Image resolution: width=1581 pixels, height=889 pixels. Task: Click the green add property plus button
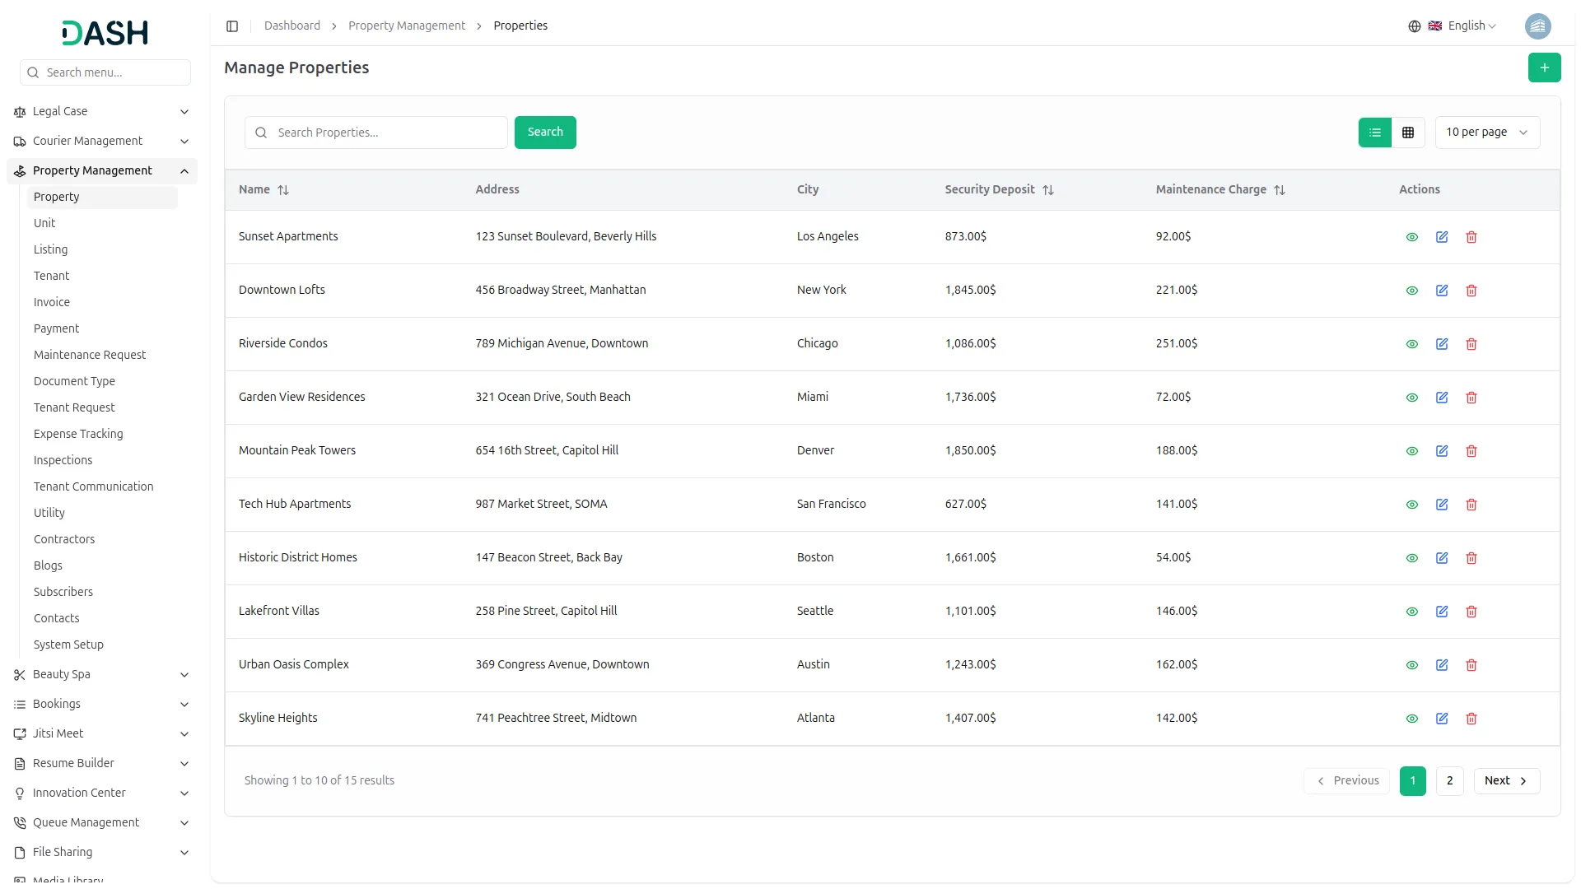pyautogui.click(x=1544, y=67)
